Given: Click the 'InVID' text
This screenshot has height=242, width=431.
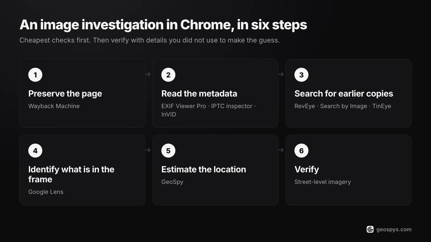Looking at the screenshot, I should [169, 114].
